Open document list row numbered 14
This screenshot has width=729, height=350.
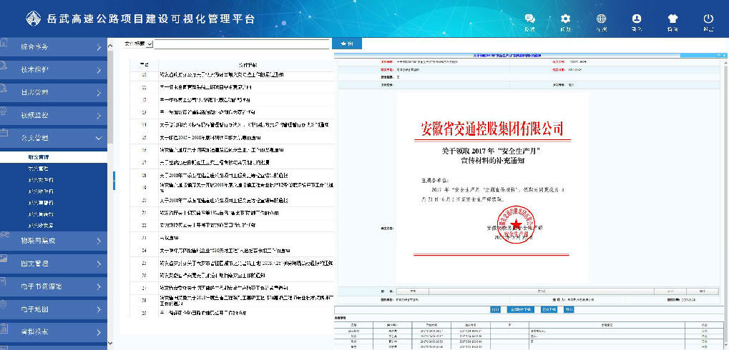[231, 125]
